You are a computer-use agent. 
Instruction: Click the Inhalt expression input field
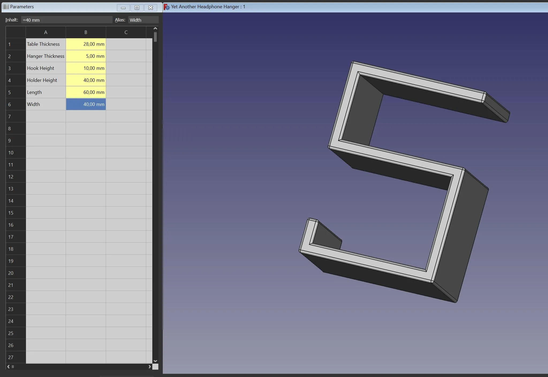point(66,20)
